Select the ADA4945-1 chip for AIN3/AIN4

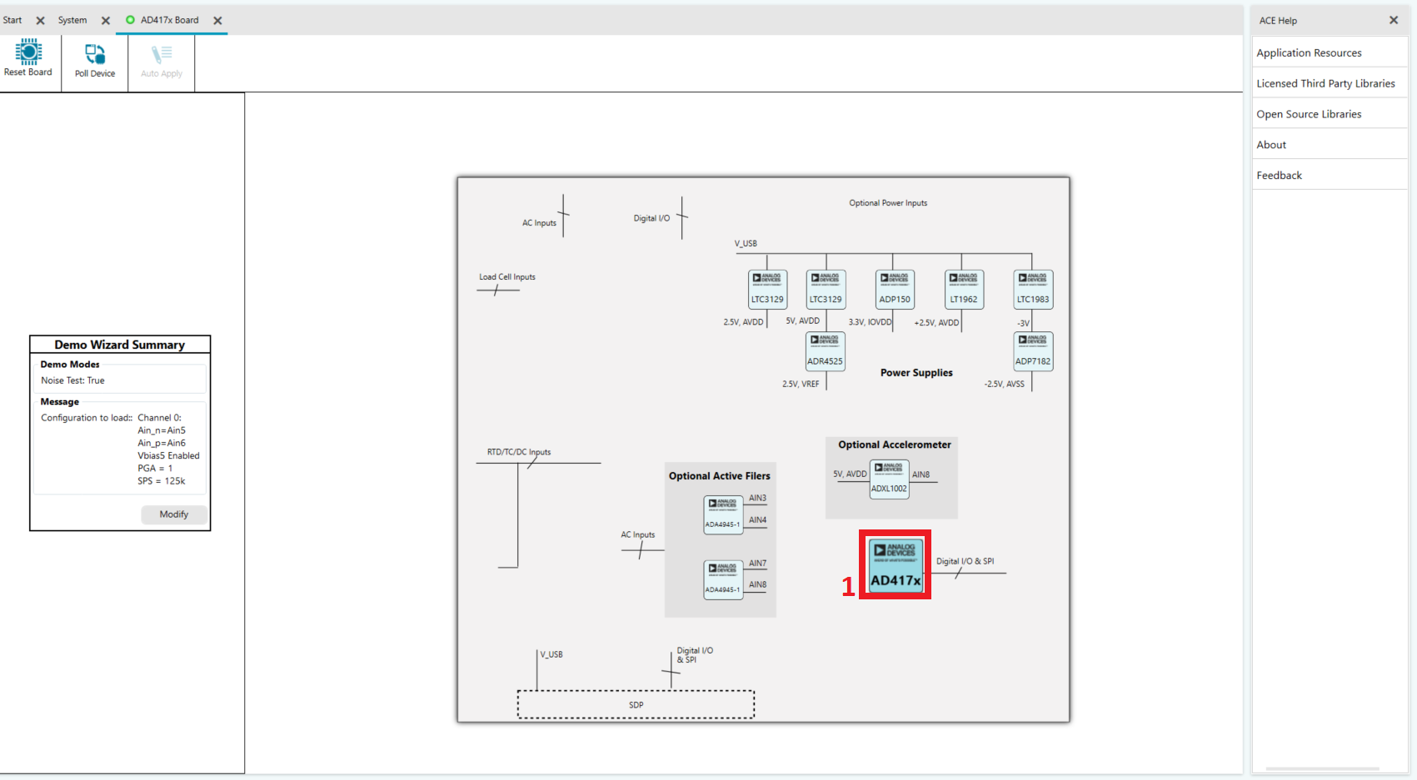click(x=723, y=514)
